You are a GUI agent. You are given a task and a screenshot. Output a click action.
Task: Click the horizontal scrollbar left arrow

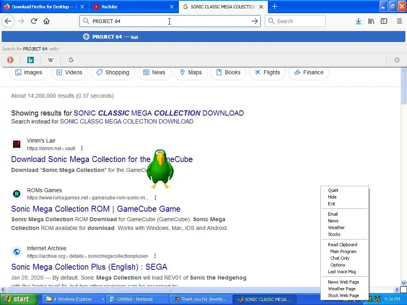coord(3,290)
